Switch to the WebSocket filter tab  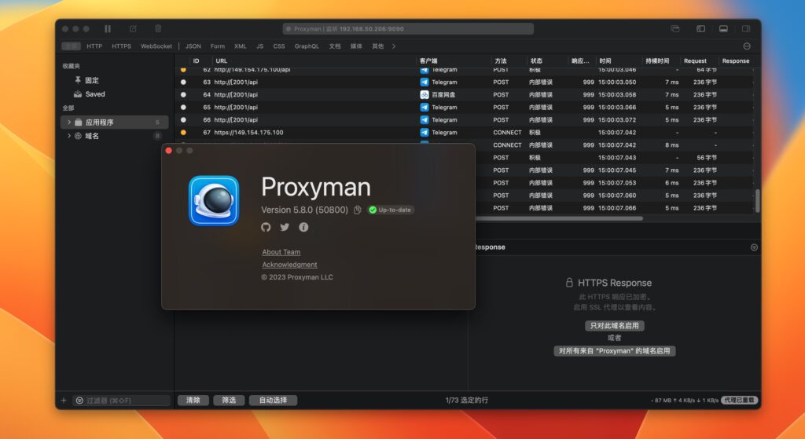click(x=156, y=46)
